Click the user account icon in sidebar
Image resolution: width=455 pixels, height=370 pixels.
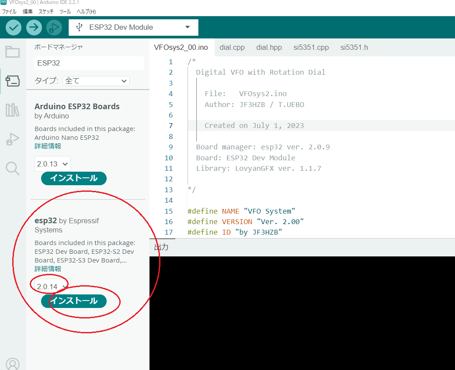(x=13, y=364)
